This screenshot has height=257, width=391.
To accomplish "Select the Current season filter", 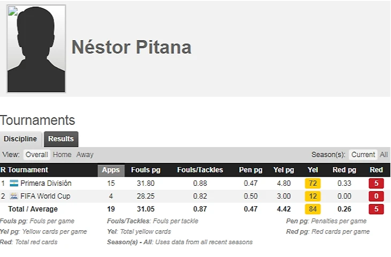I will tap(363, 155).
